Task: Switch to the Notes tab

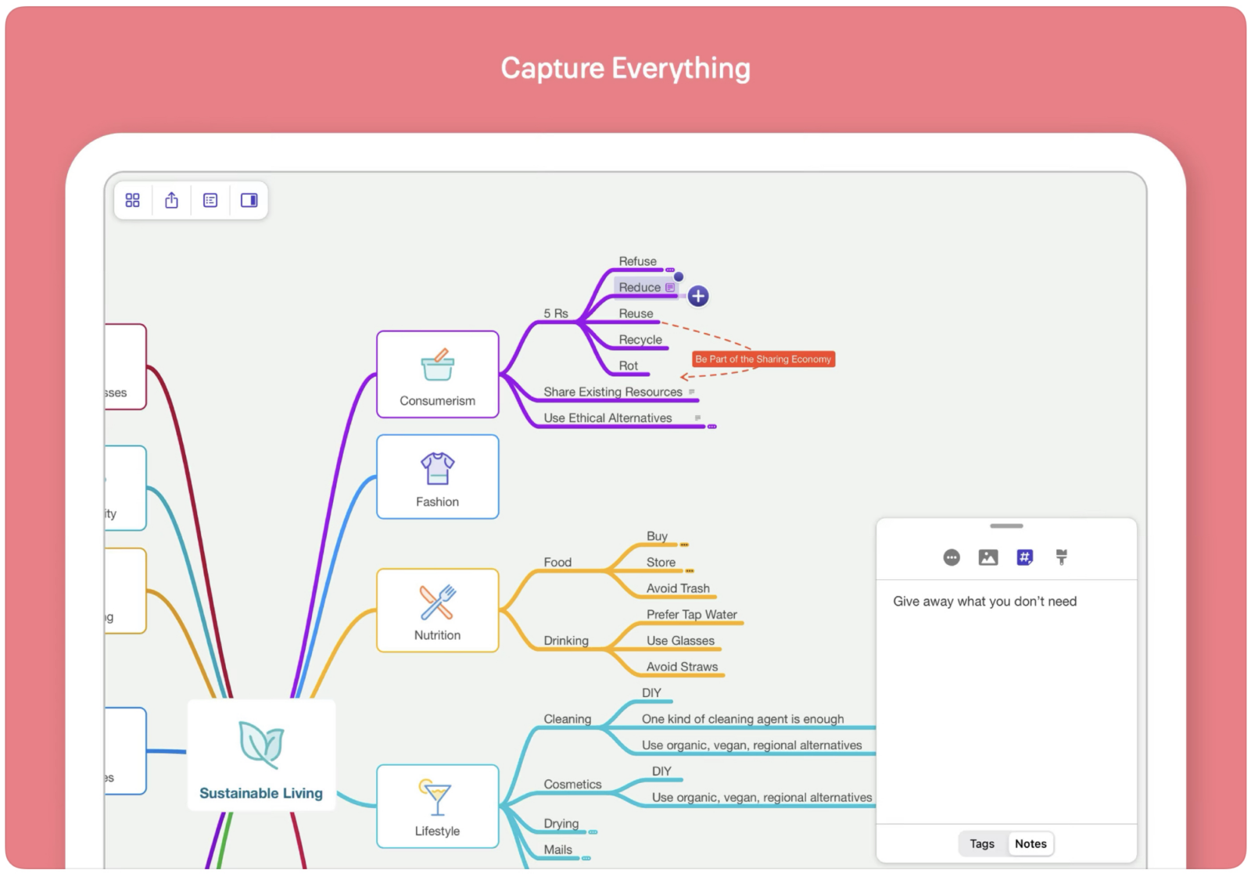Action: coord(1031,844)
